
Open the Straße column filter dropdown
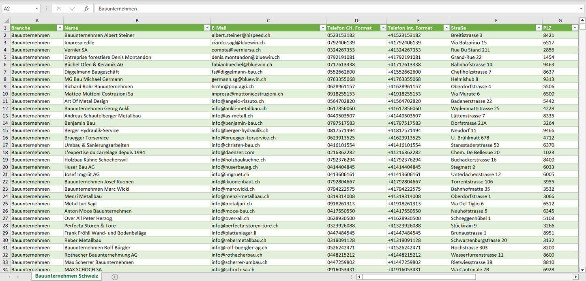pyautogui.click(x=539, y=28)
